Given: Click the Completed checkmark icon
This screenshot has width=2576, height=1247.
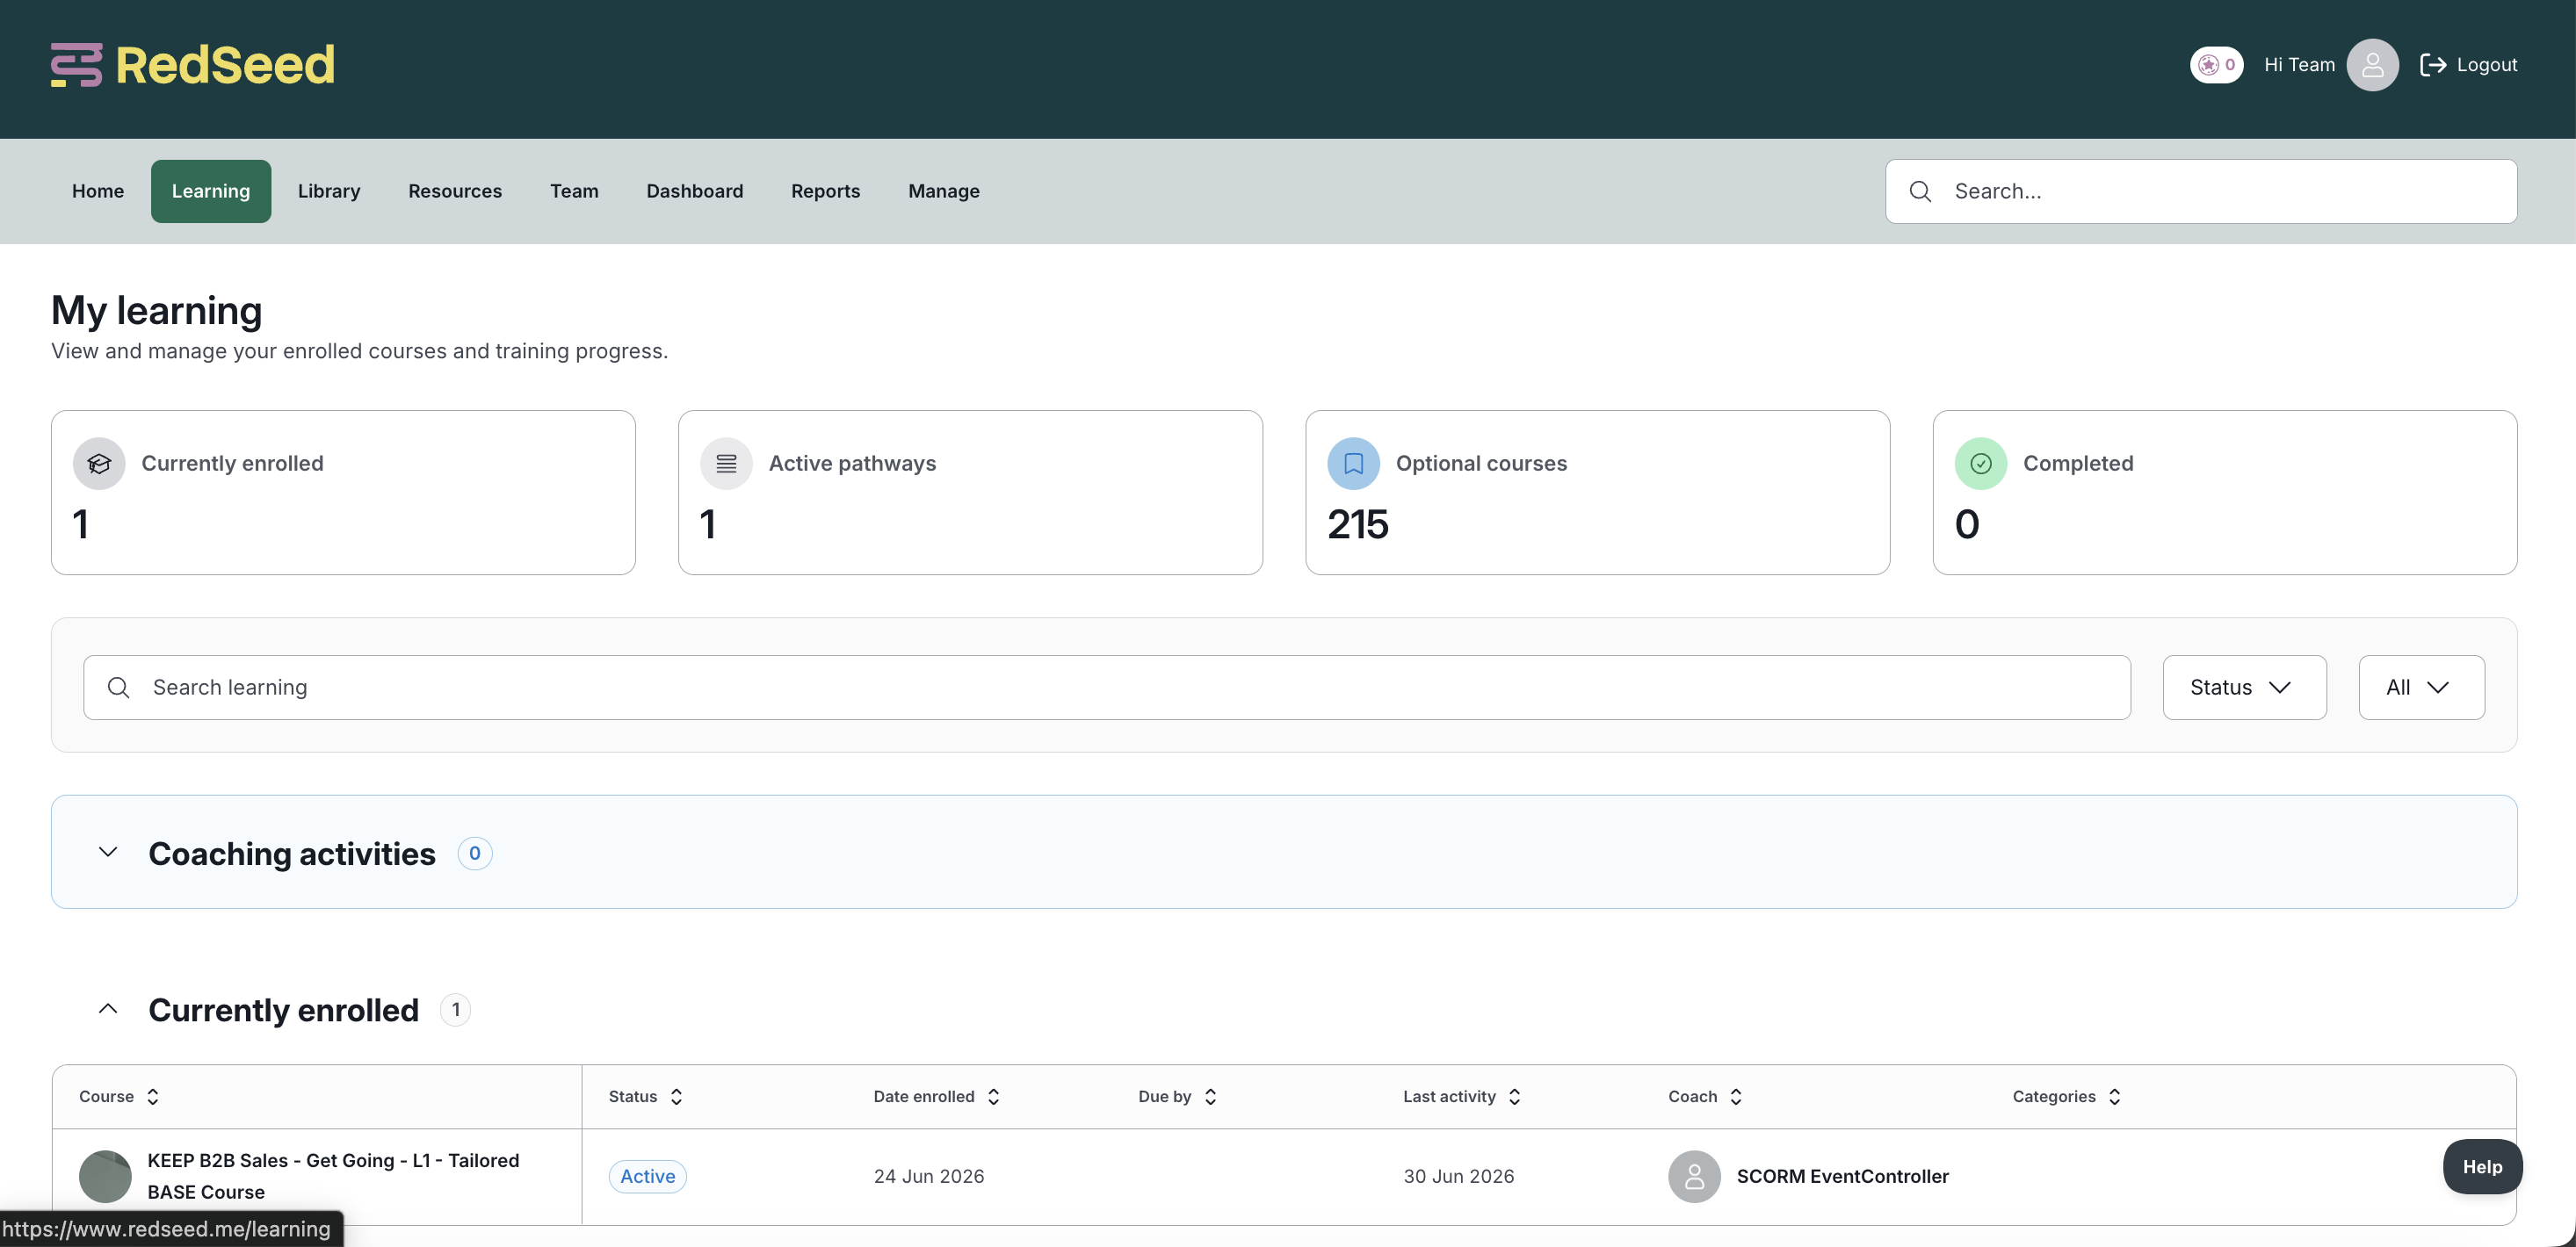Looking at the screenshot, I should pyautogui.click(x=1980, y=464).
